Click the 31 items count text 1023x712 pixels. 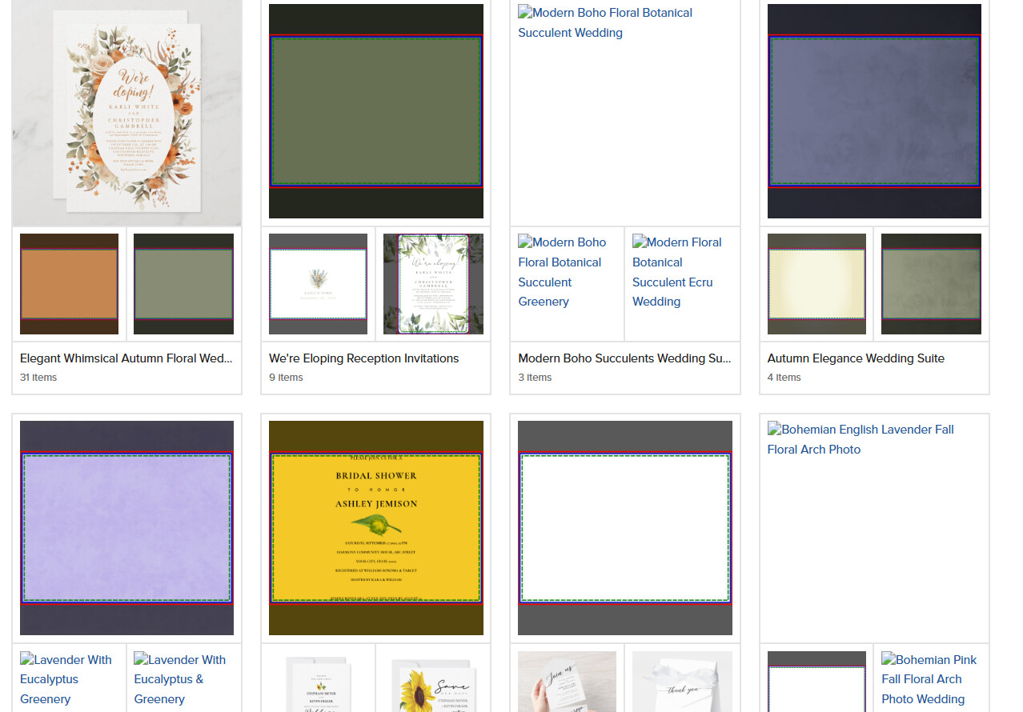38,378
